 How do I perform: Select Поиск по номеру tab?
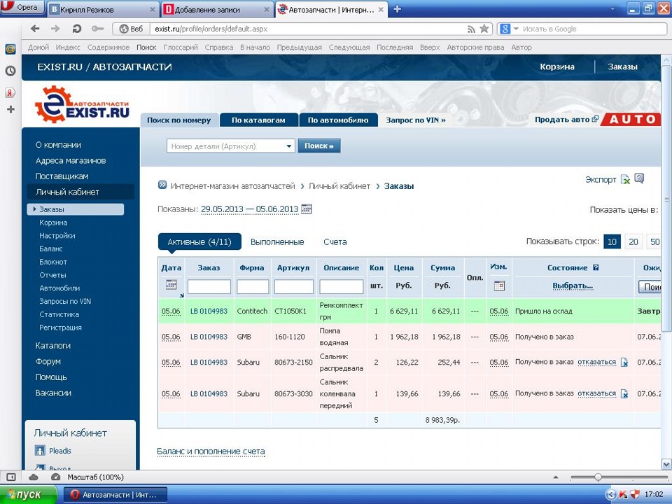179,120
